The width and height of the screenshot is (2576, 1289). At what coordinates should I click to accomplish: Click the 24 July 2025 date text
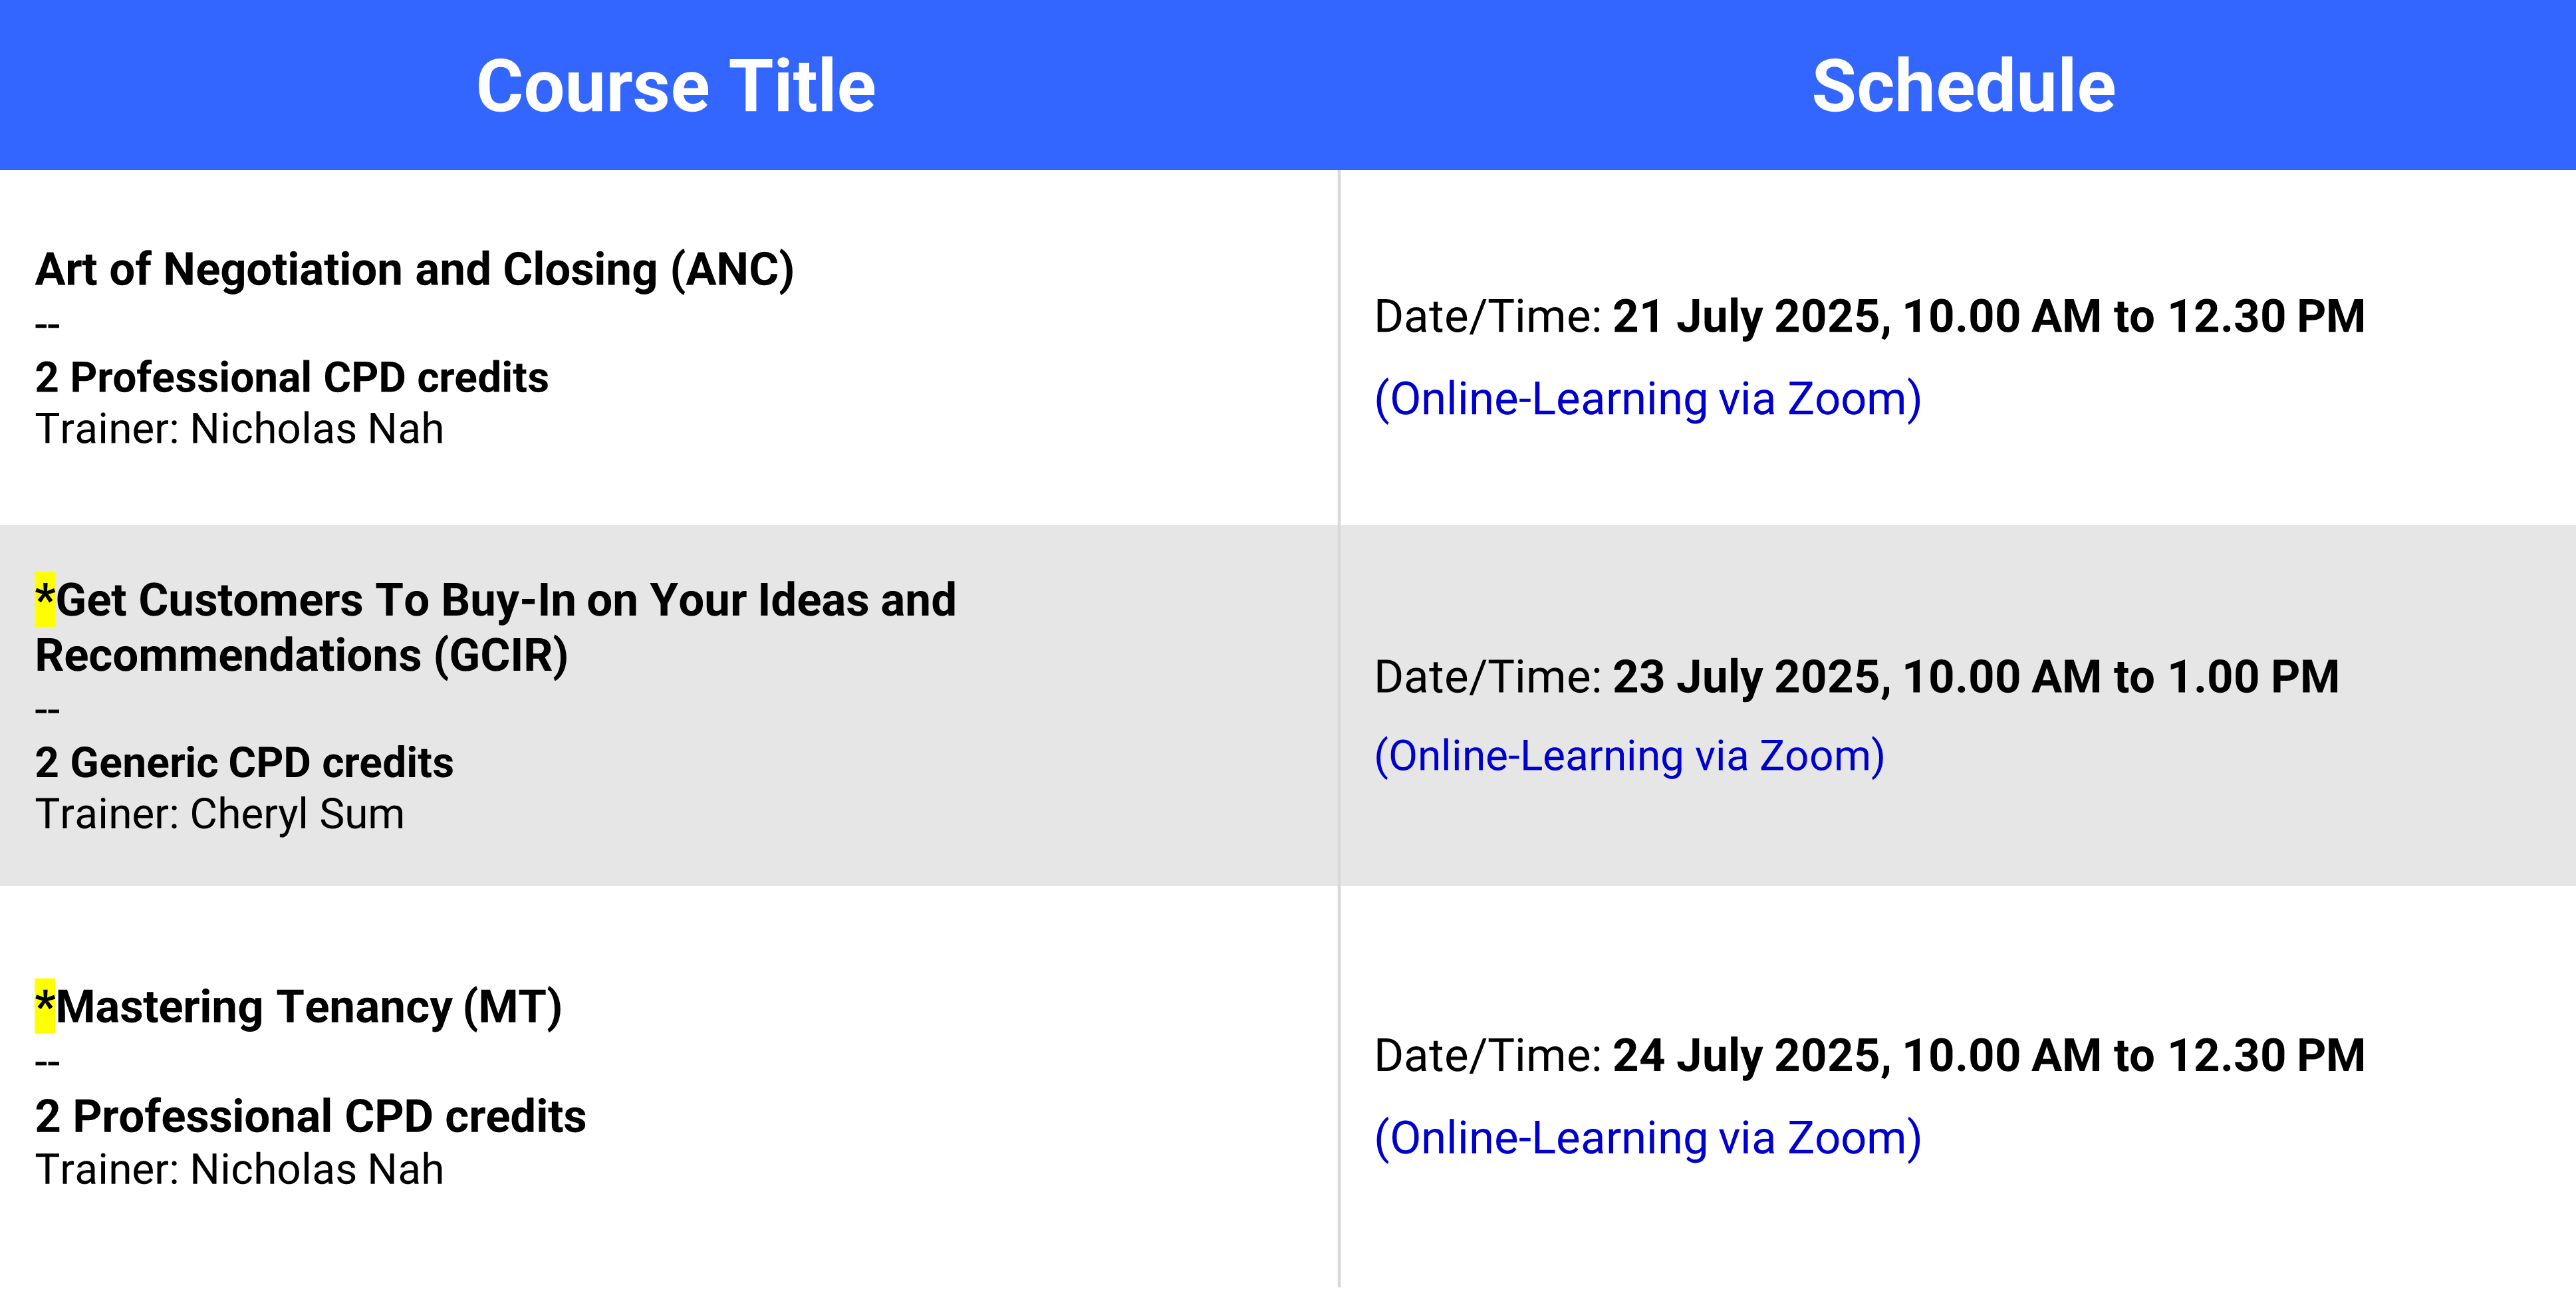coord(1750,1056)
